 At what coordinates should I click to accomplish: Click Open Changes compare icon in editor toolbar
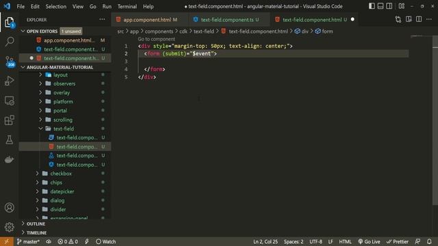(398, 19)
